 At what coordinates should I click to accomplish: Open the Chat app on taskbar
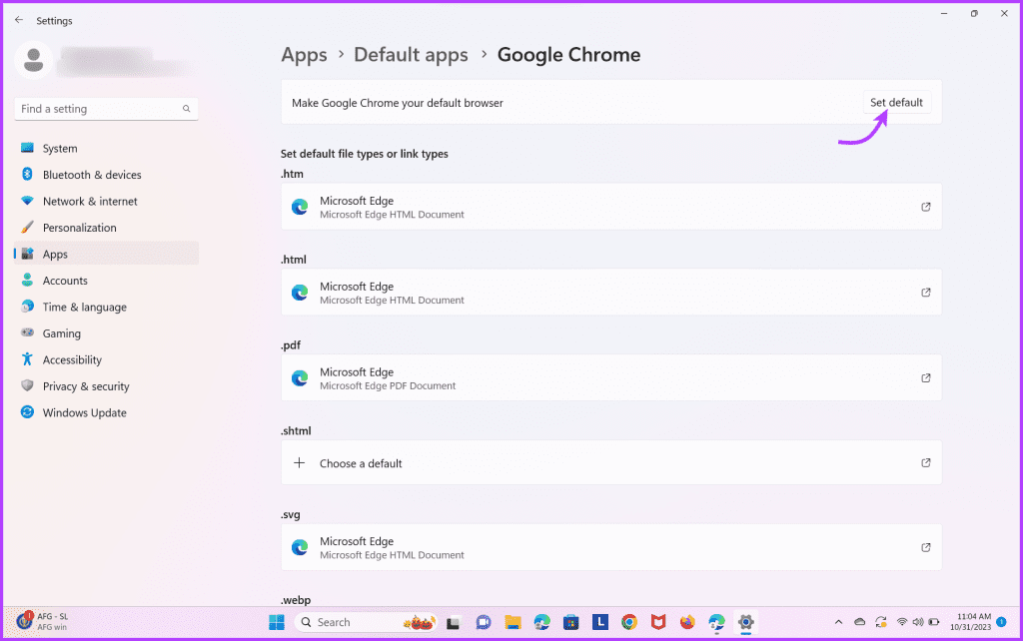(x=483, y=622)
